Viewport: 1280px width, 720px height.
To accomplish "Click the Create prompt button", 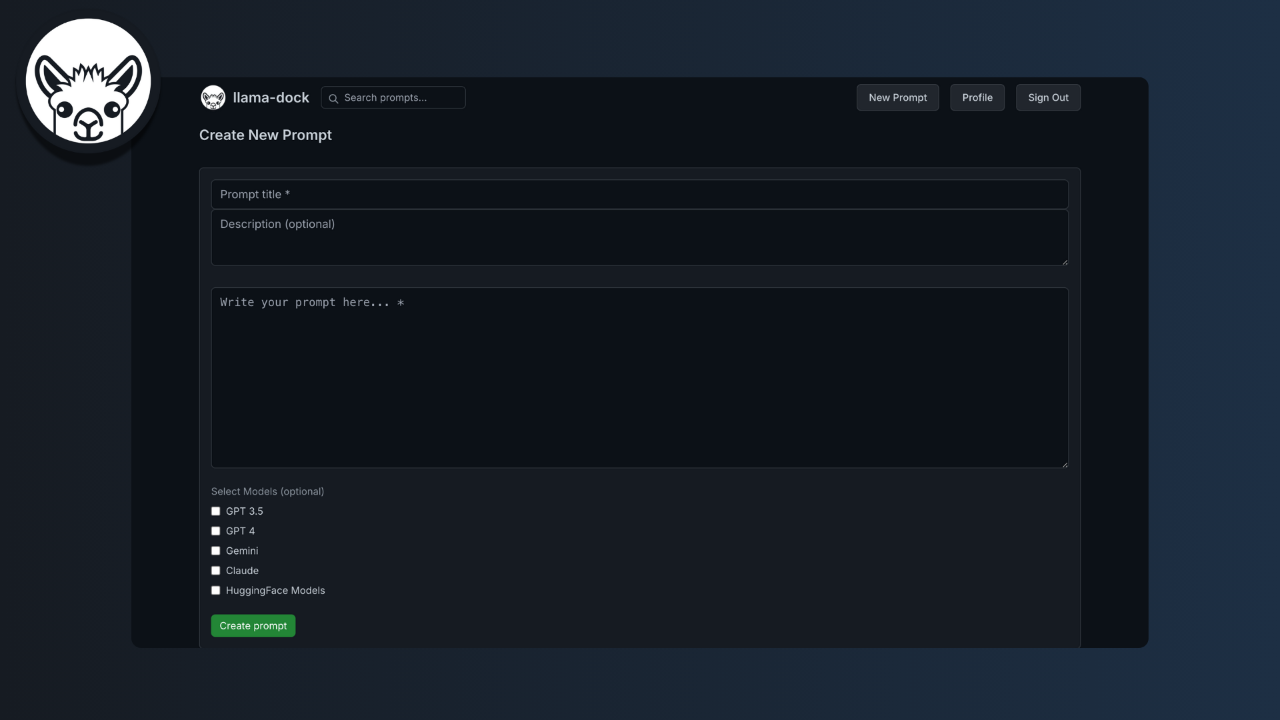I will click(x=253, y=625).
